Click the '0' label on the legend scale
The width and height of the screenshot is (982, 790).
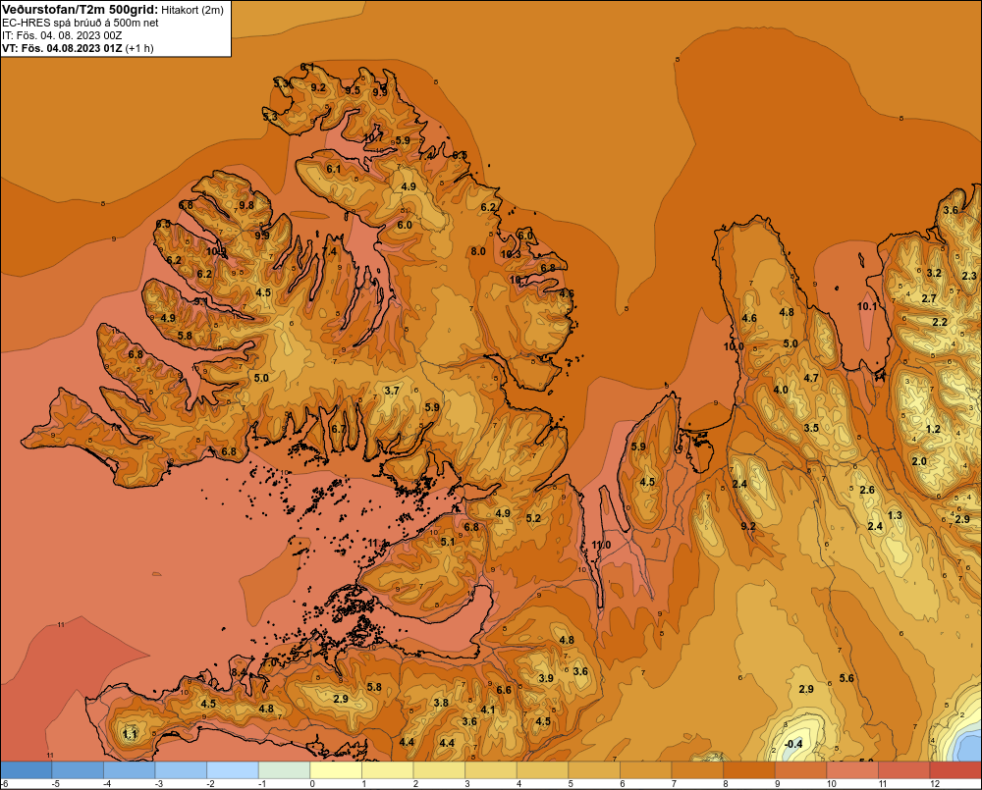pyautogui.click(x=312, y=784)
